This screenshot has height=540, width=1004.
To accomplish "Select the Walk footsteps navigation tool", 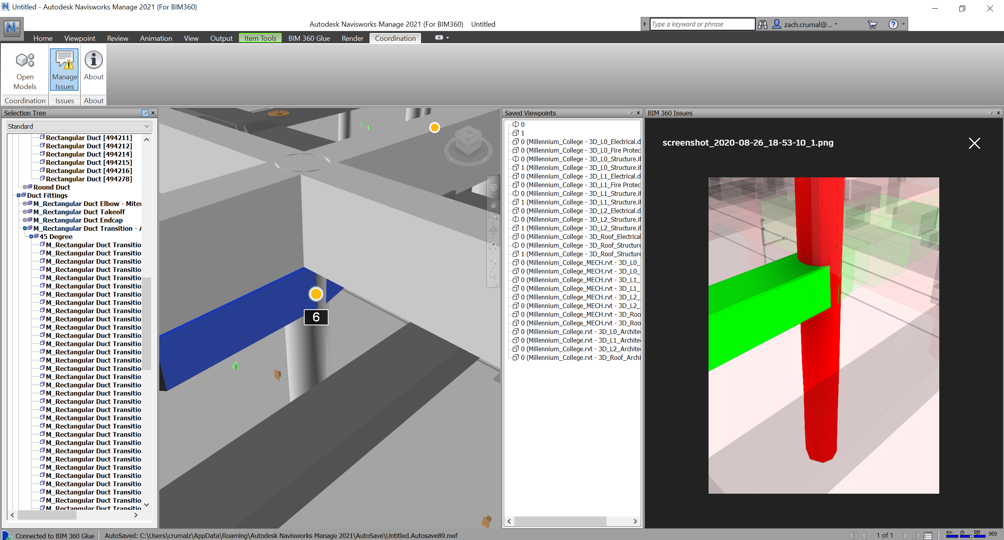I will click(x=493, y=260).
